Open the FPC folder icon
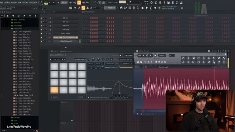Image resolution: width=235 pixels, height=132 pixels. pyautogui.click(x=120, y=55)
